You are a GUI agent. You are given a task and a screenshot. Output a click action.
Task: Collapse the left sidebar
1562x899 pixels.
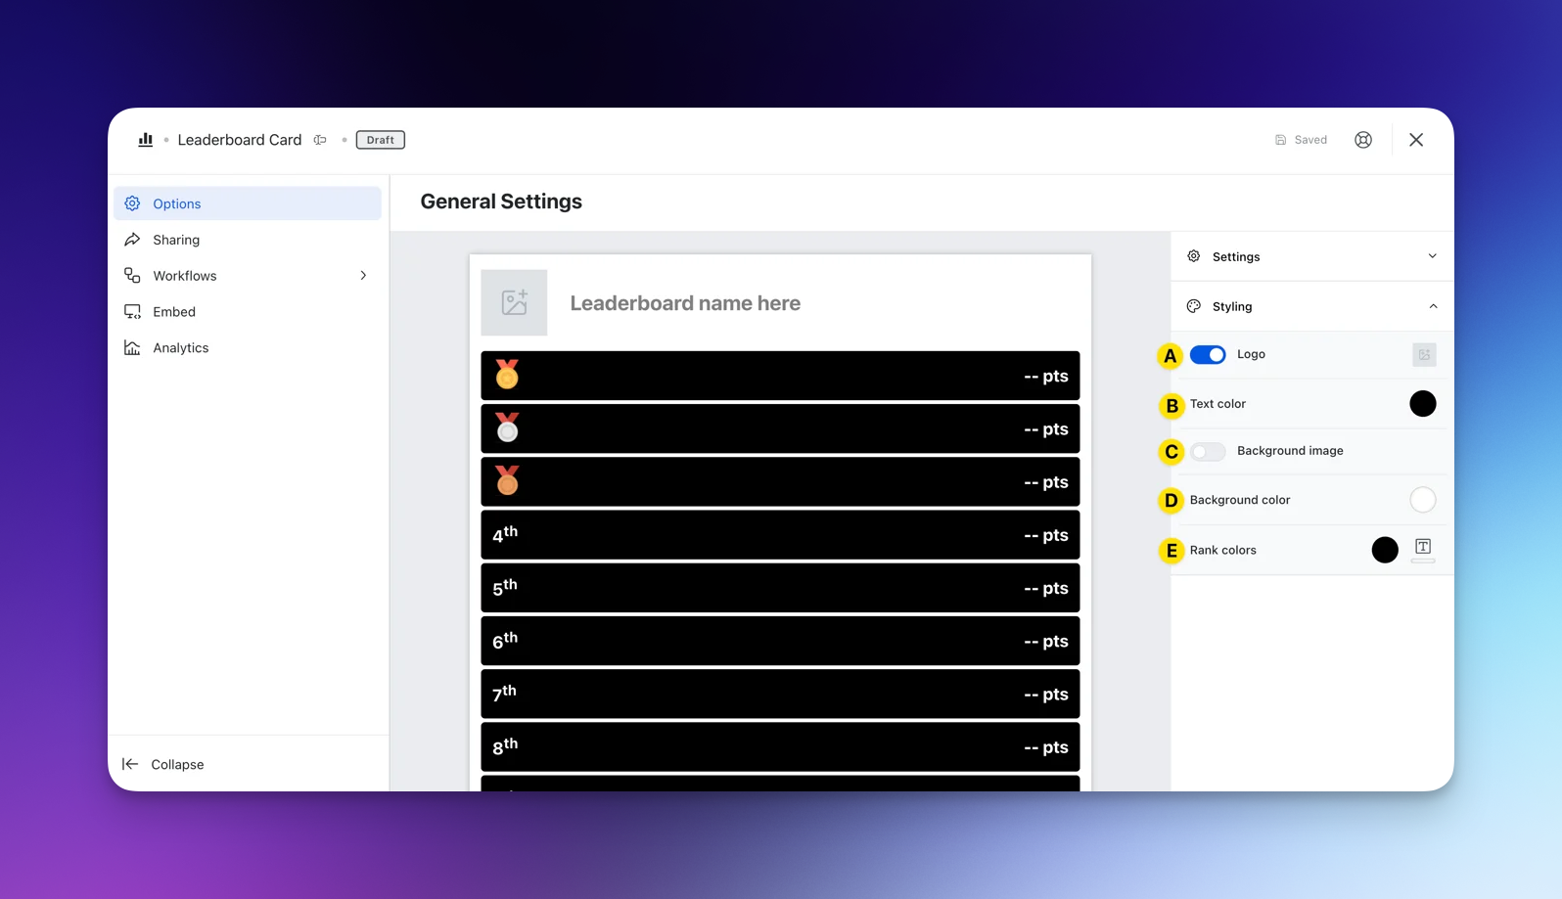click(x=163, y=764)
